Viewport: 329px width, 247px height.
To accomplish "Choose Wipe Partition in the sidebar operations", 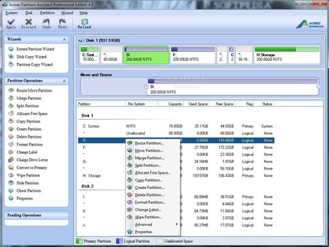I will (x=28, y=175).
